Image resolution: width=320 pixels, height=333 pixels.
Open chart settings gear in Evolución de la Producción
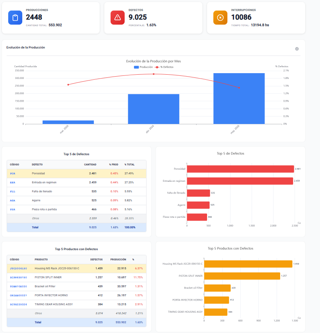(297, 49)
